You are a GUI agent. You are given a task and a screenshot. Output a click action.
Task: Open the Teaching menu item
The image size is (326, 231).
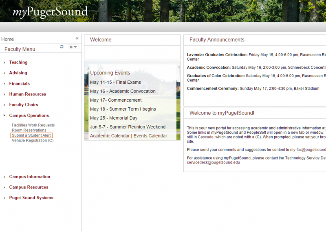pyautogui.click(x=18, y=62)
